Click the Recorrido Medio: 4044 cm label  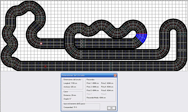tap(96, 98)
